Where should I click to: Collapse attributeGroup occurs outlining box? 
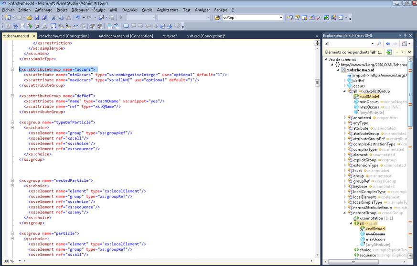coord(12,69)
